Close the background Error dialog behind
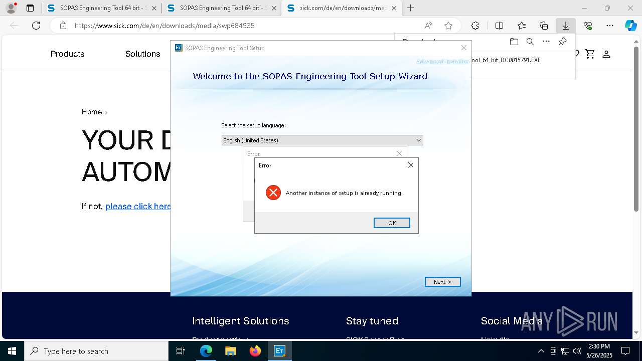Image resolution: width=642 pixels, height=361 pixels. tap(399, 153)
